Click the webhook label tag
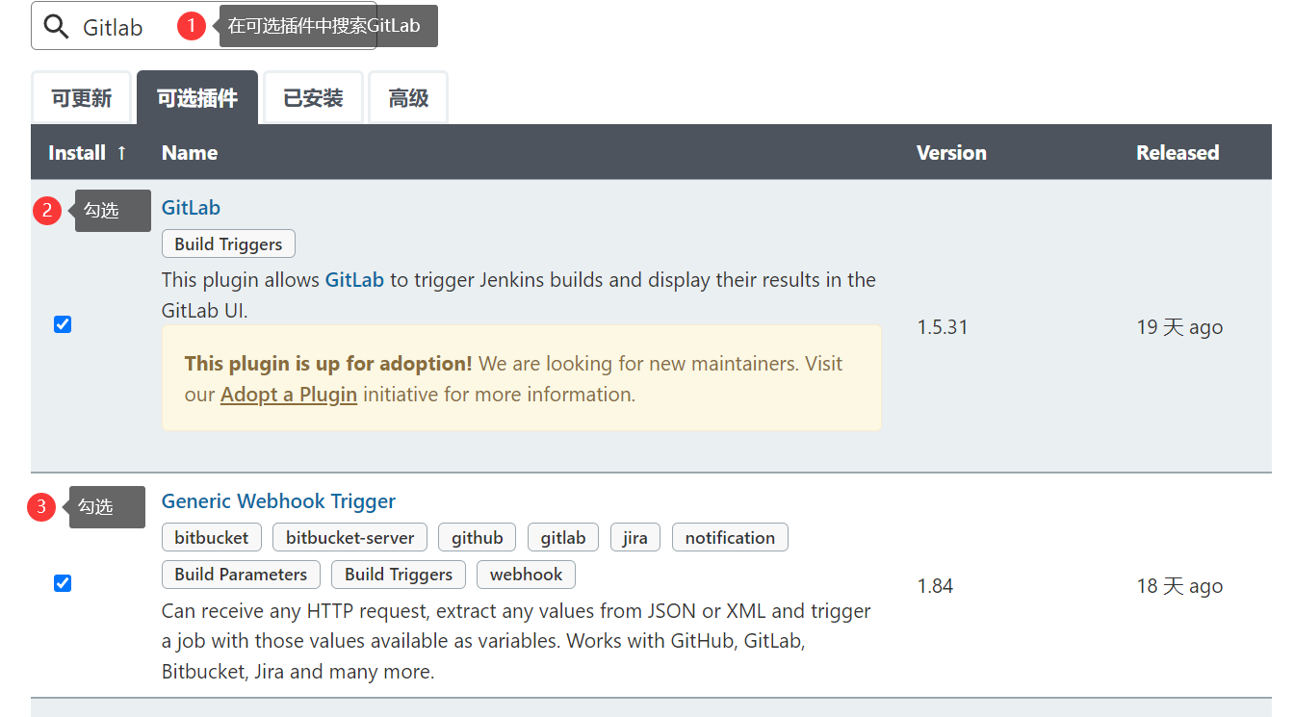This screenshot has width=1294, height=717. click(x=526, y=574)
